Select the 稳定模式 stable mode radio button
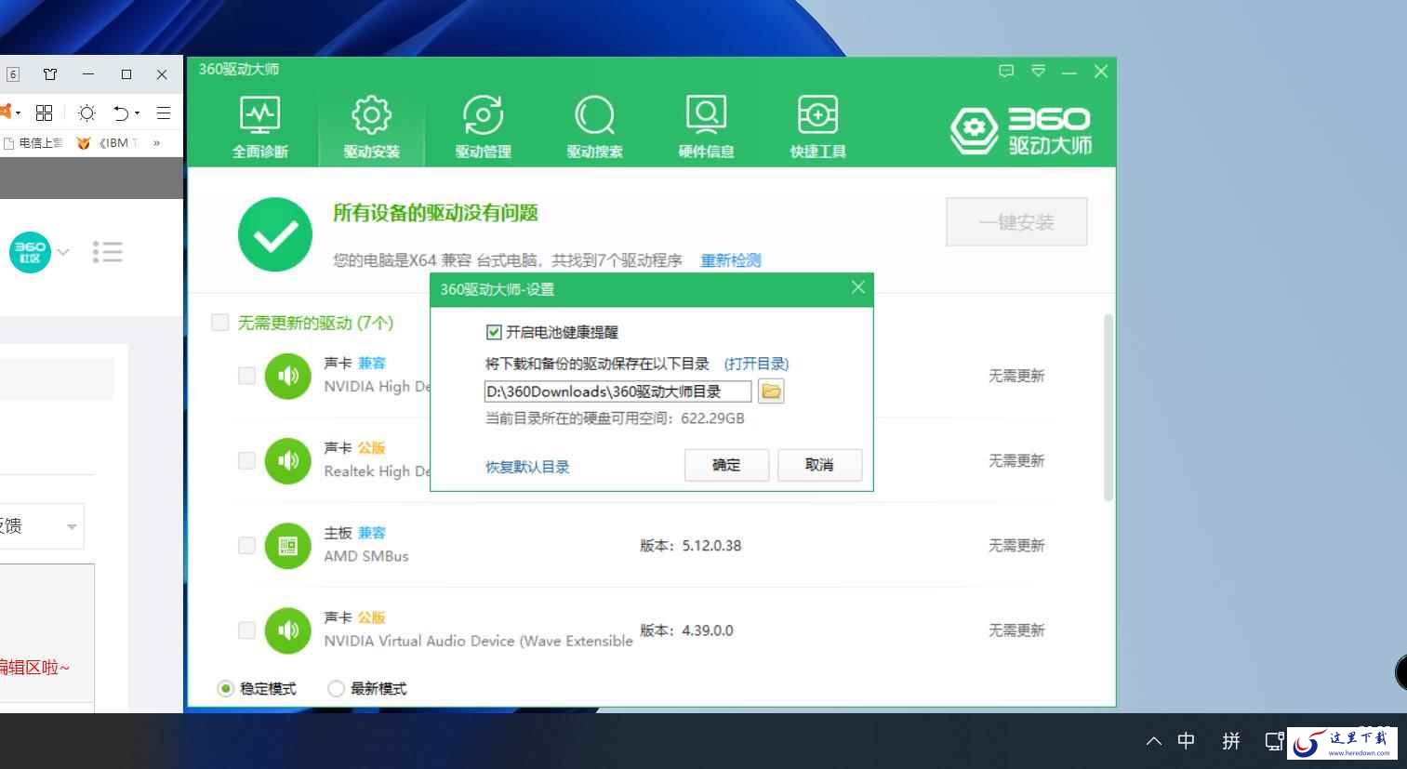The width and height of the screenshot is (1407, 769). click(225, 689)
